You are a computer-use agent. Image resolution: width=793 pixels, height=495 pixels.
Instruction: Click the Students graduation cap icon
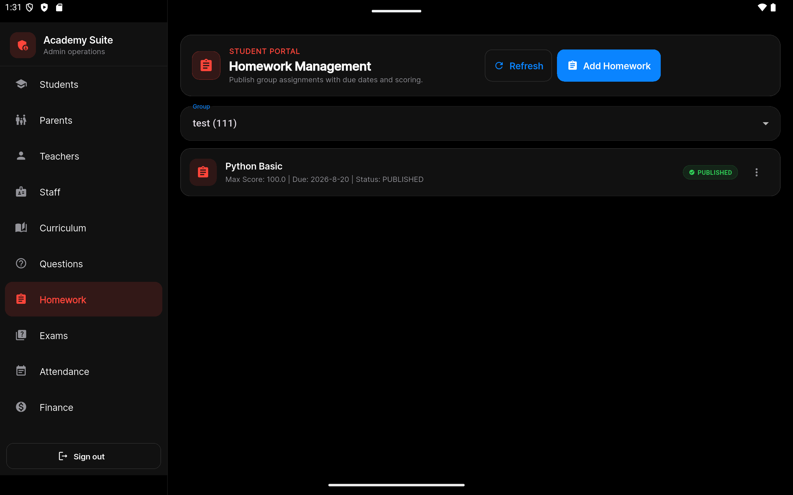tap(21, 84)
